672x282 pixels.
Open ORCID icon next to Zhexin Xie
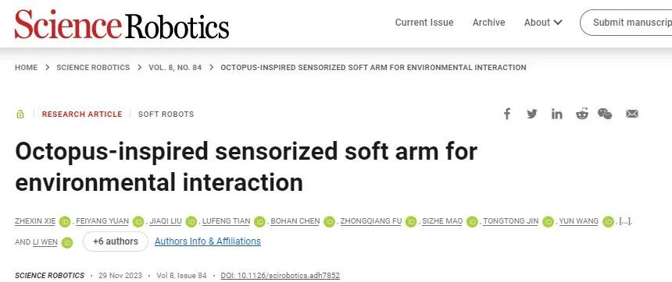click(x=65, y=221)
